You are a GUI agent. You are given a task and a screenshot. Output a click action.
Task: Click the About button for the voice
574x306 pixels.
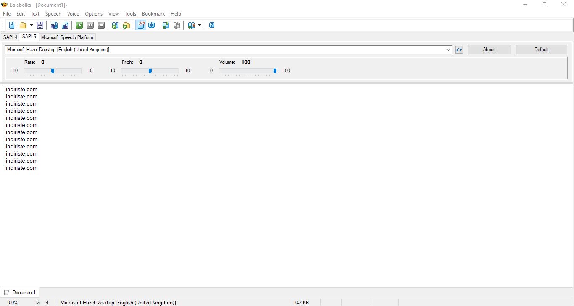489,50
